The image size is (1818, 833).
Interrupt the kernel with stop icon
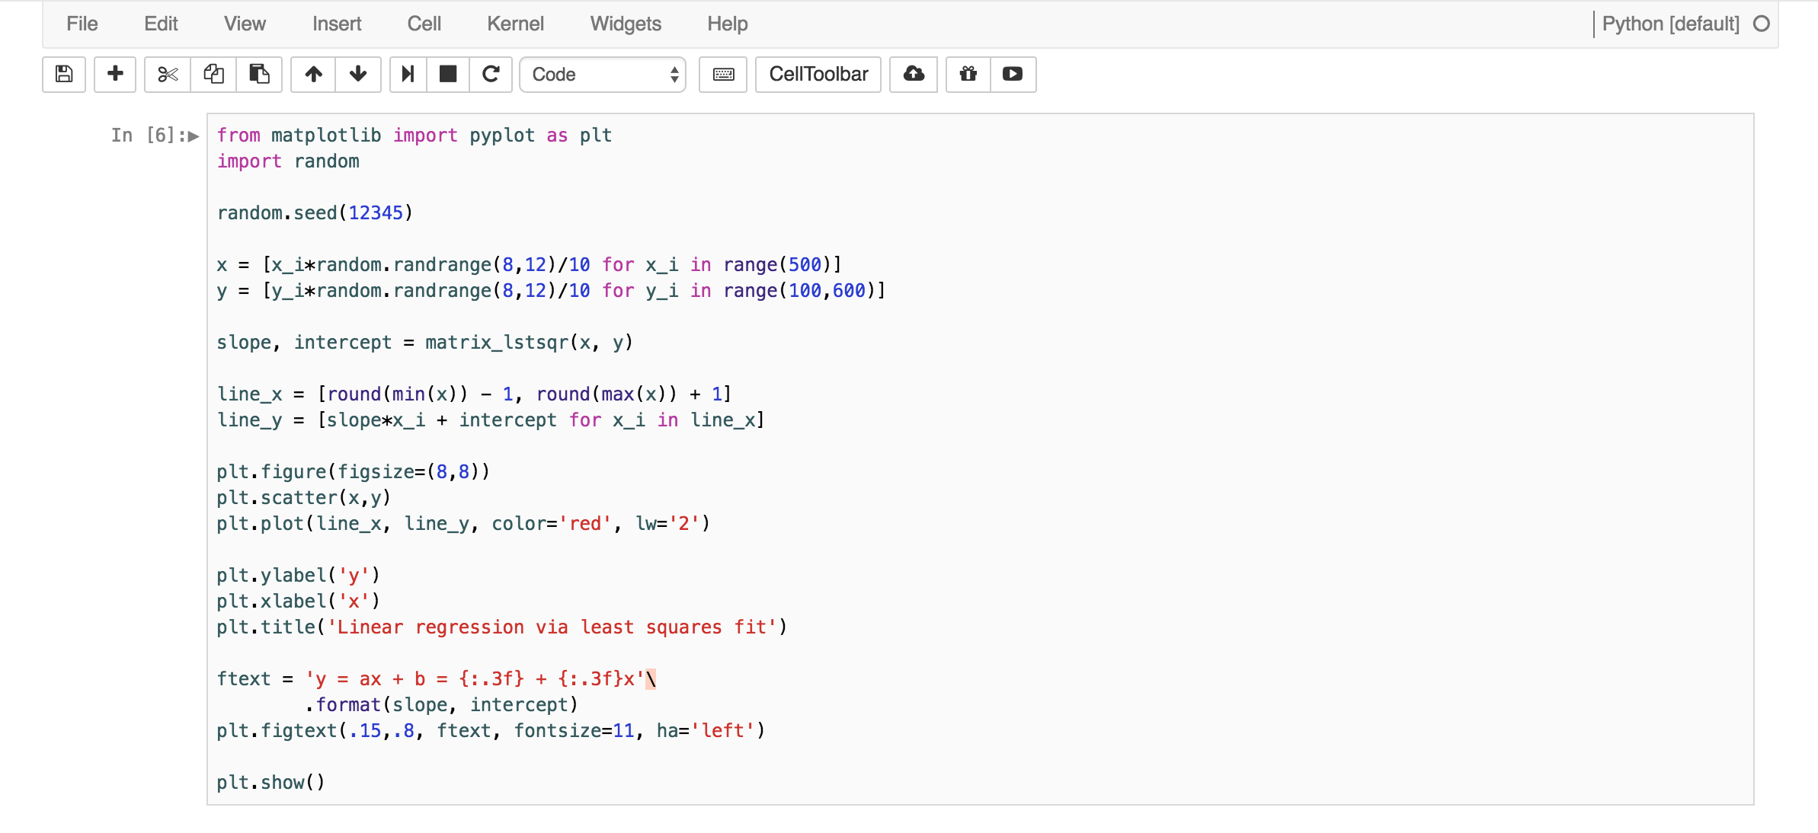click(x=448, y=74)
